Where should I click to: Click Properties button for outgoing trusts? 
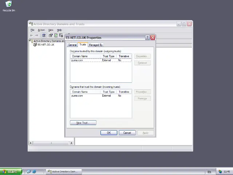pyautogui.click(x=142, y=56)
